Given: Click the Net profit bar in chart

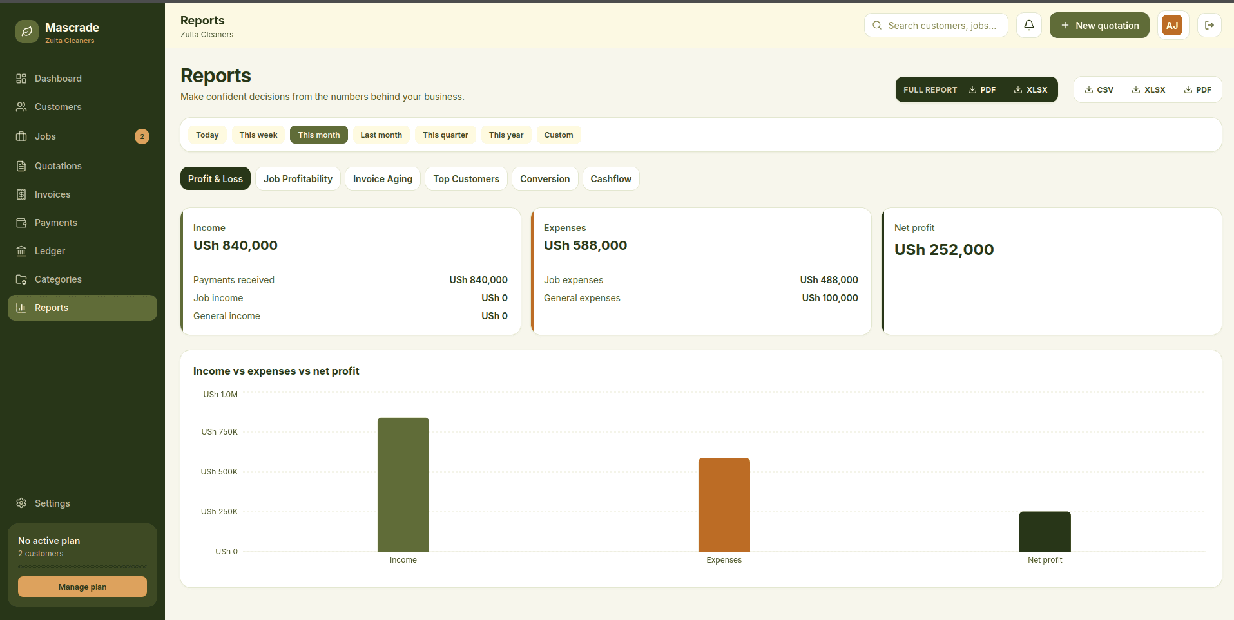Looking at the screenshot, I should pos(1045,532).
